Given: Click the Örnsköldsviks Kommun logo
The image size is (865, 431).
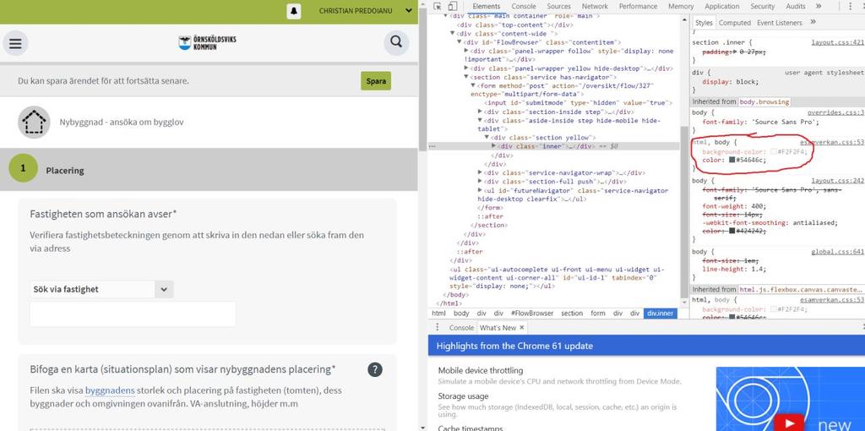Looking at the screenshot, I should click(208, 43).
